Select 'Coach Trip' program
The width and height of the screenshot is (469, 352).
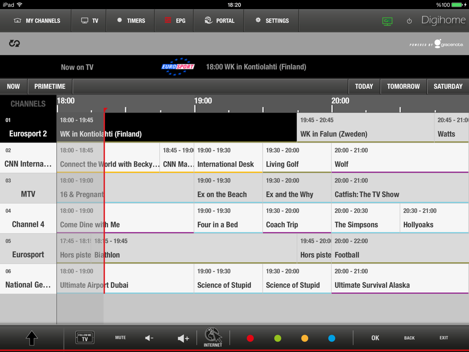[297, 218]
